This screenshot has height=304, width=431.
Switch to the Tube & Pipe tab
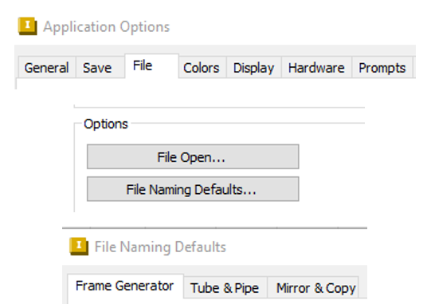[225, 288]
